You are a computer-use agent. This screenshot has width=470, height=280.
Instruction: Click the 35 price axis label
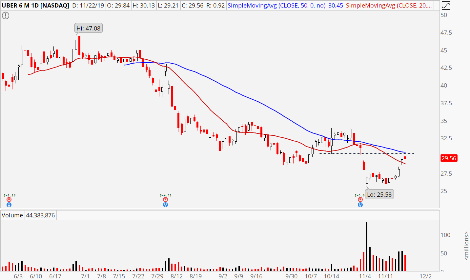444,121
